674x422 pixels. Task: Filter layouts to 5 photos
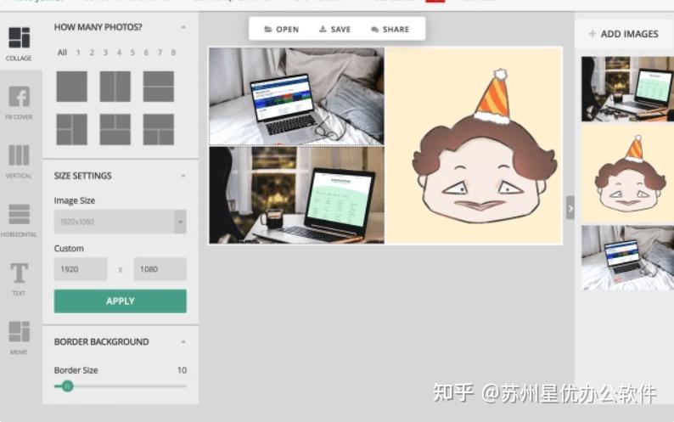coord(132,53)
